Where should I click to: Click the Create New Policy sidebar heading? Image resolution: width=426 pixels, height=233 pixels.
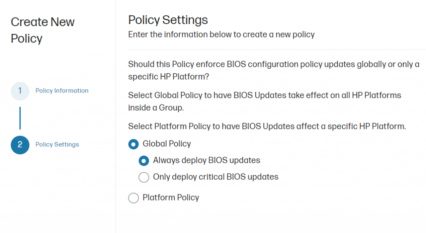coord(42,30)
